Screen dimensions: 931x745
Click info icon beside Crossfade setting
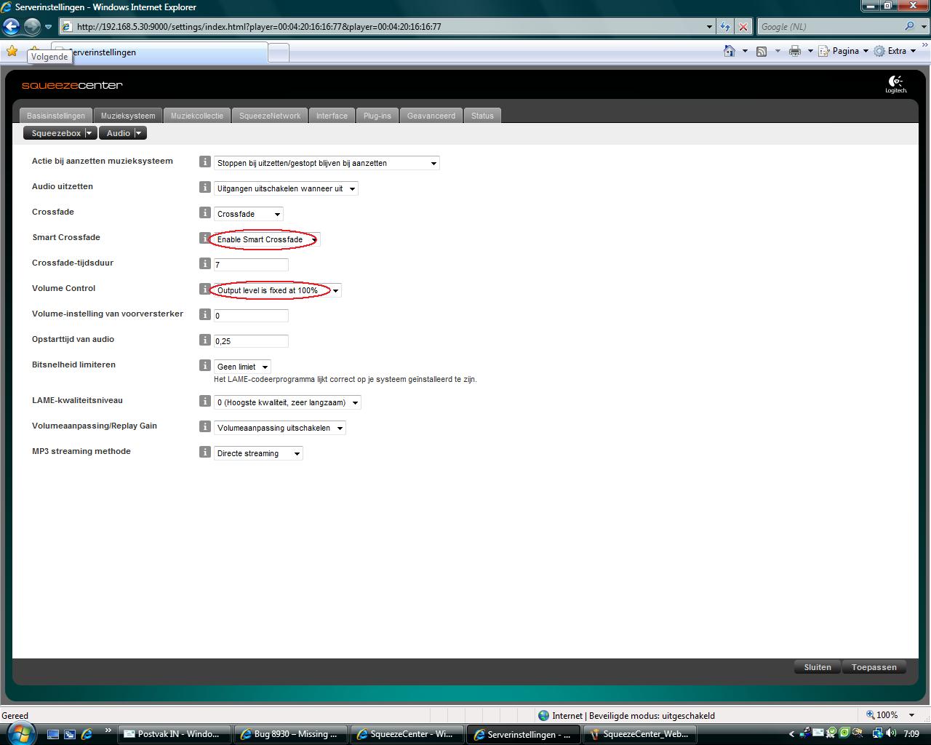(205, 213)
